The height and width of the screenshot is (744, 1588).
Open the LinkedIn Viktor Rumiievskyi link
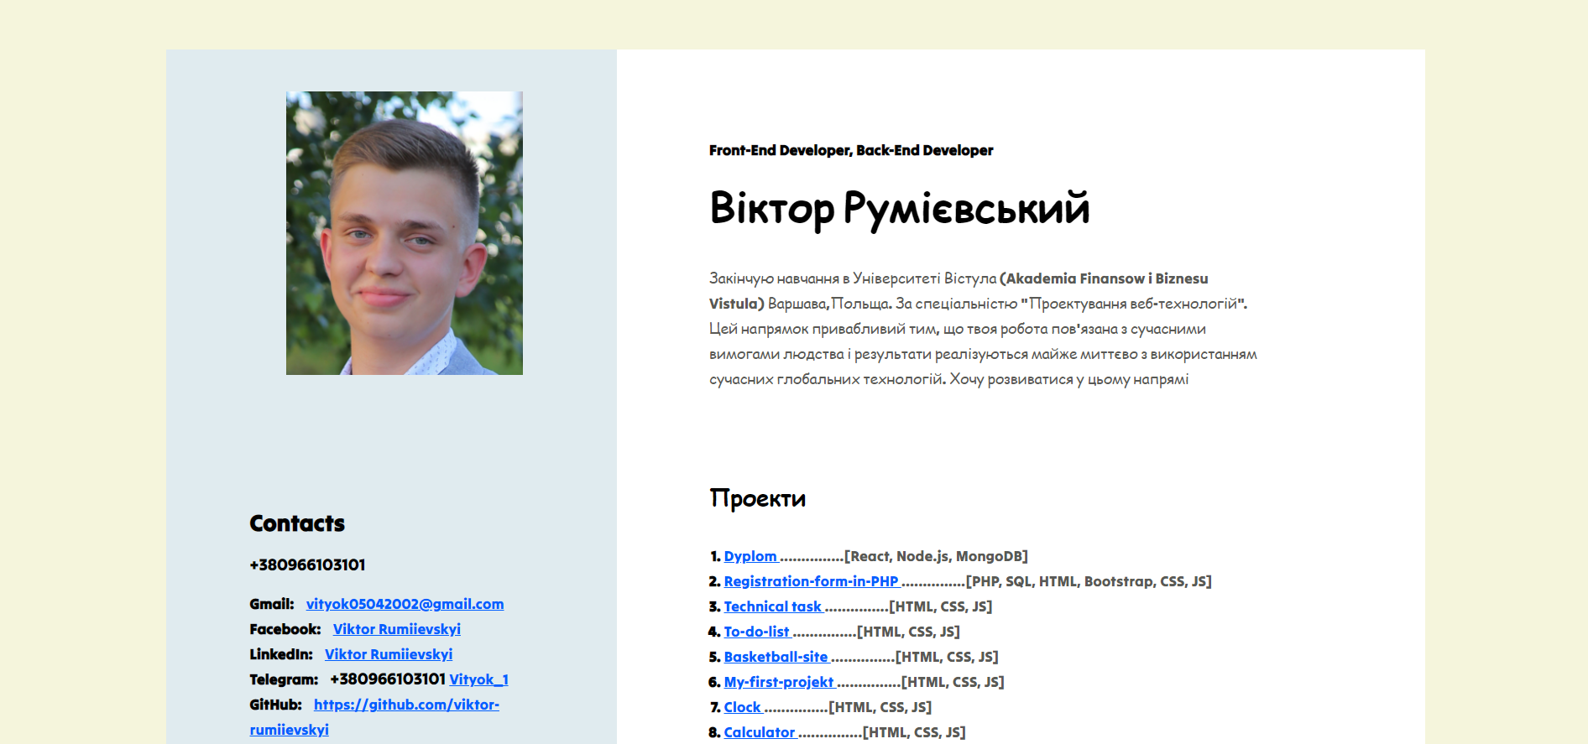[389, 654]
